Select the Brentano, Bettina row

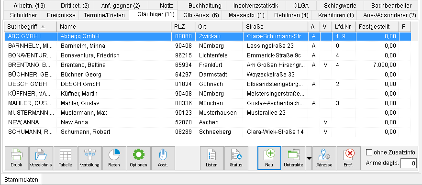(x=208, y=65)
